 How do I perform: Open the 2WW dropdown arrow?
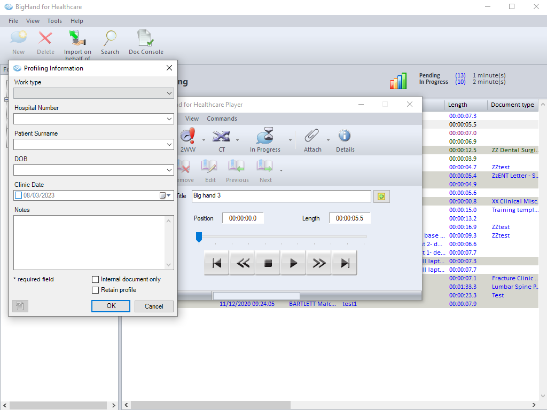pos(204,140)
